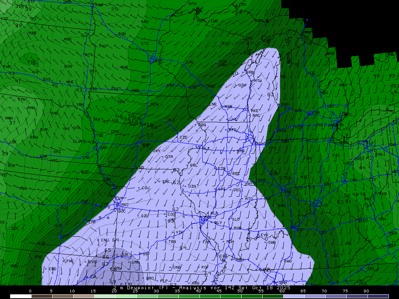Select the STL station label

pyautogui.click(x=208, y=217)
